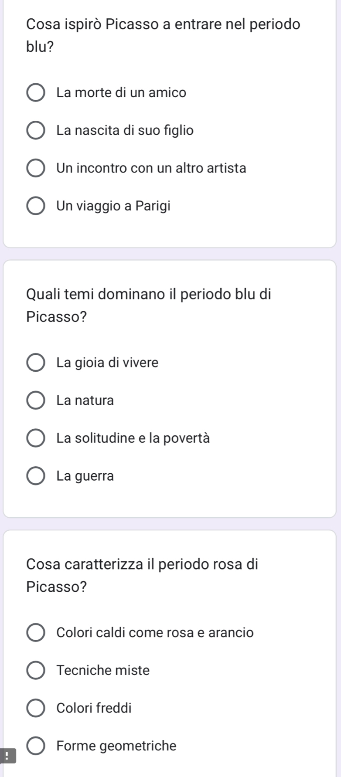The width and height of the screenshot is (341, 777).
Task: Pick the 'Un viaggio a Parigi' option
Action: (36, 206)
